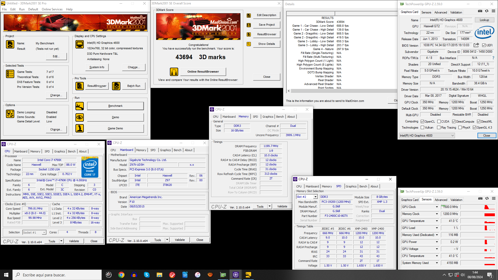
Task: Toggle the CUDA checkbox
Action: [x=439, y=122]
